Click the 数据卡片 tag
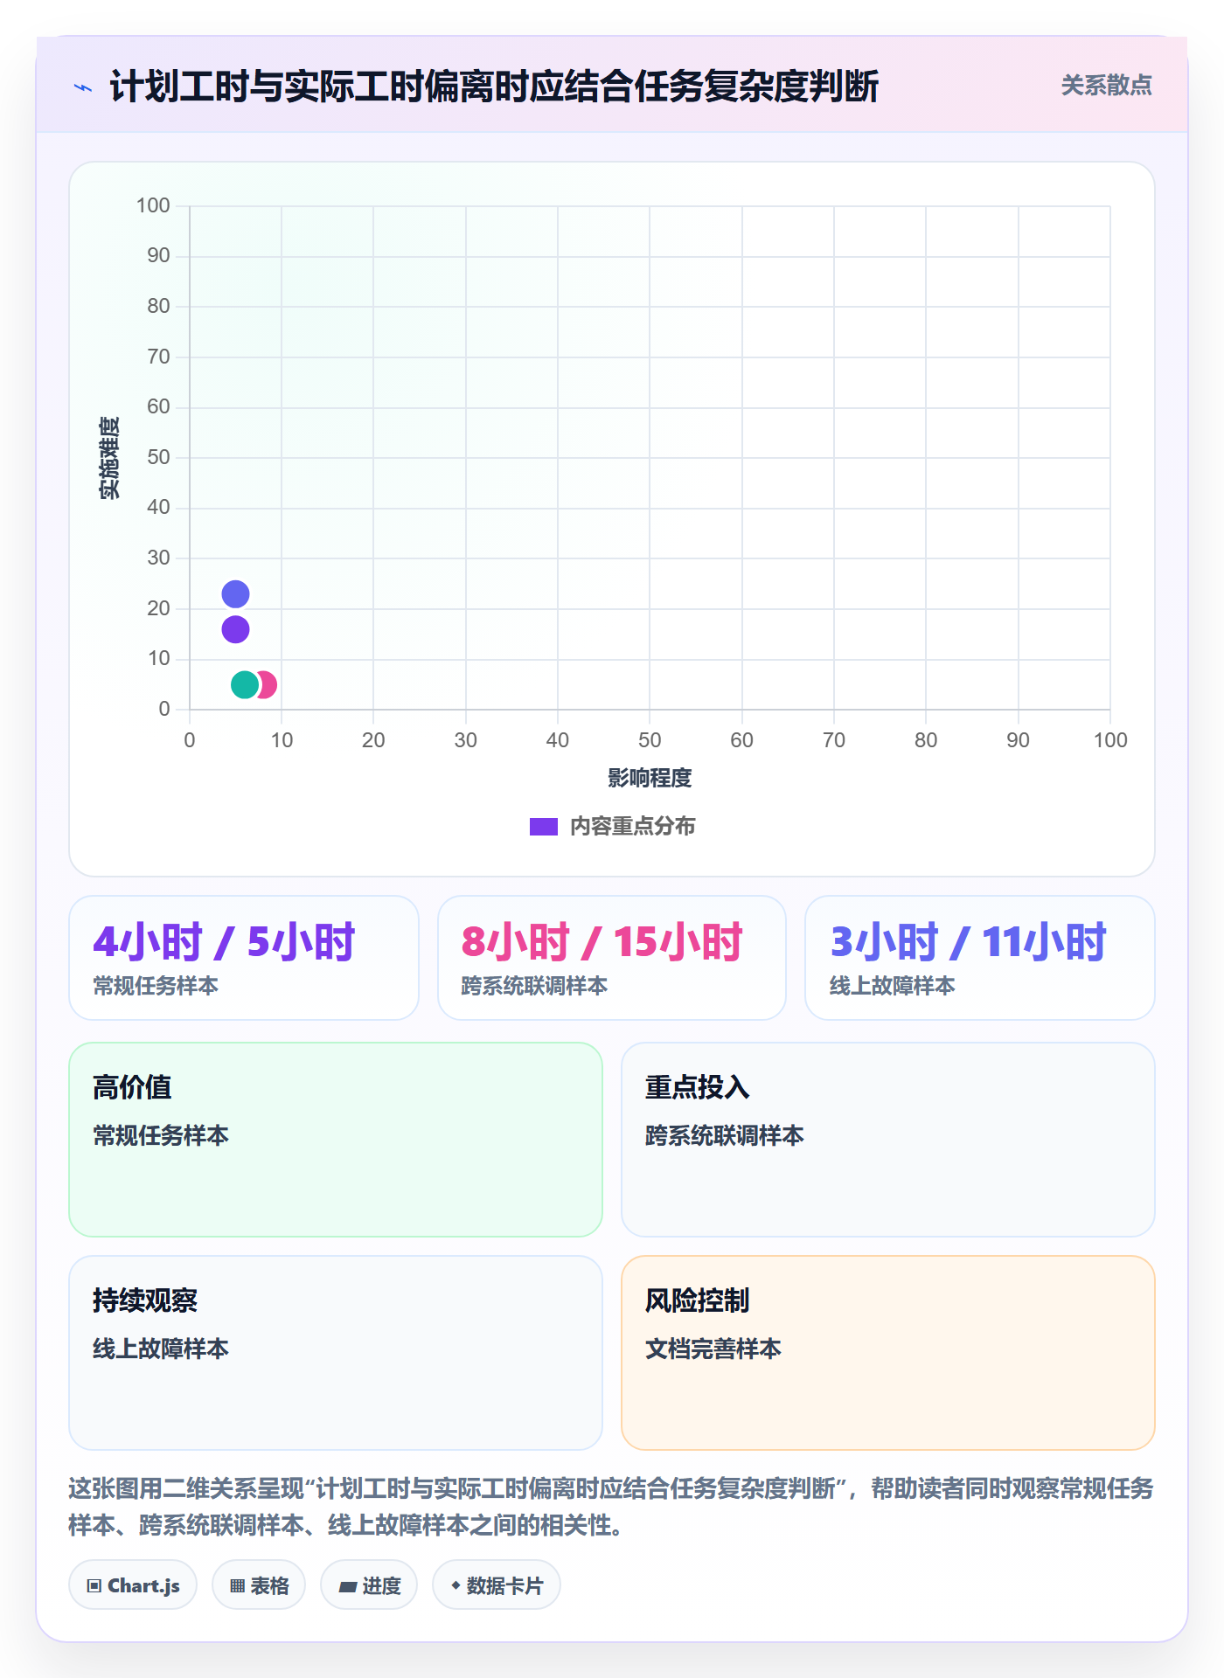Viewport: 1224px width, 1678px height. click(497, 1584)
